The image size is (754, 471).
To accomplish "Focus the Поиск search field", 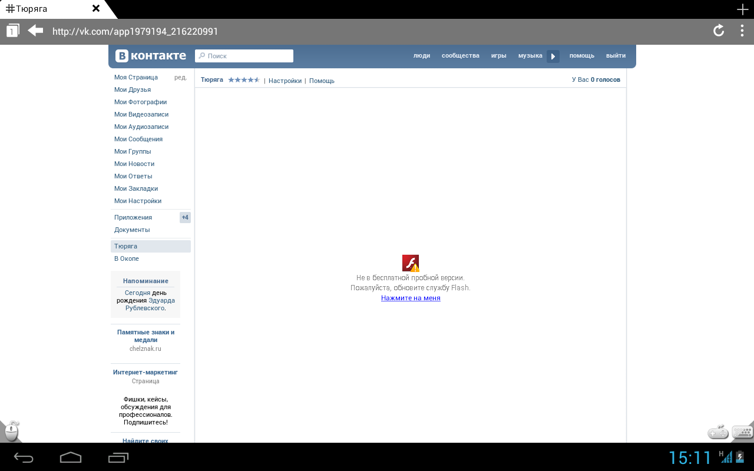I will click(244, 56).
